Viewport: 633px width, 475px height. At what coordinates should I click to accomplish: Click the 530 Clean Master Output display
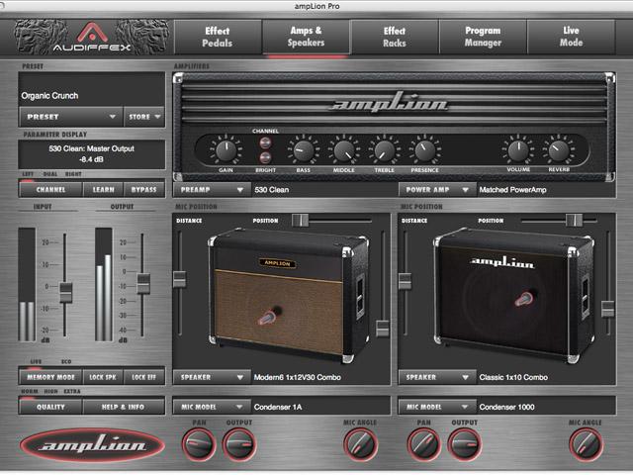92,154
